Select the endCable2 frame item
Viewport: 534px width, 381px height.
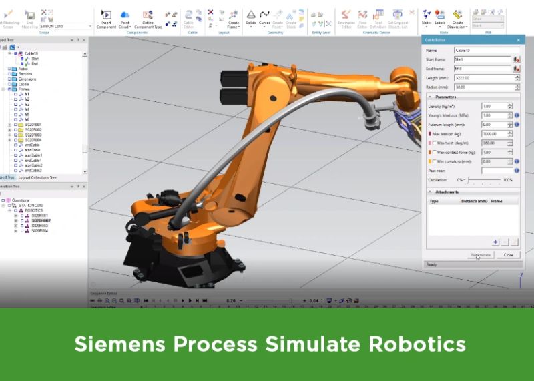(33, 171)
